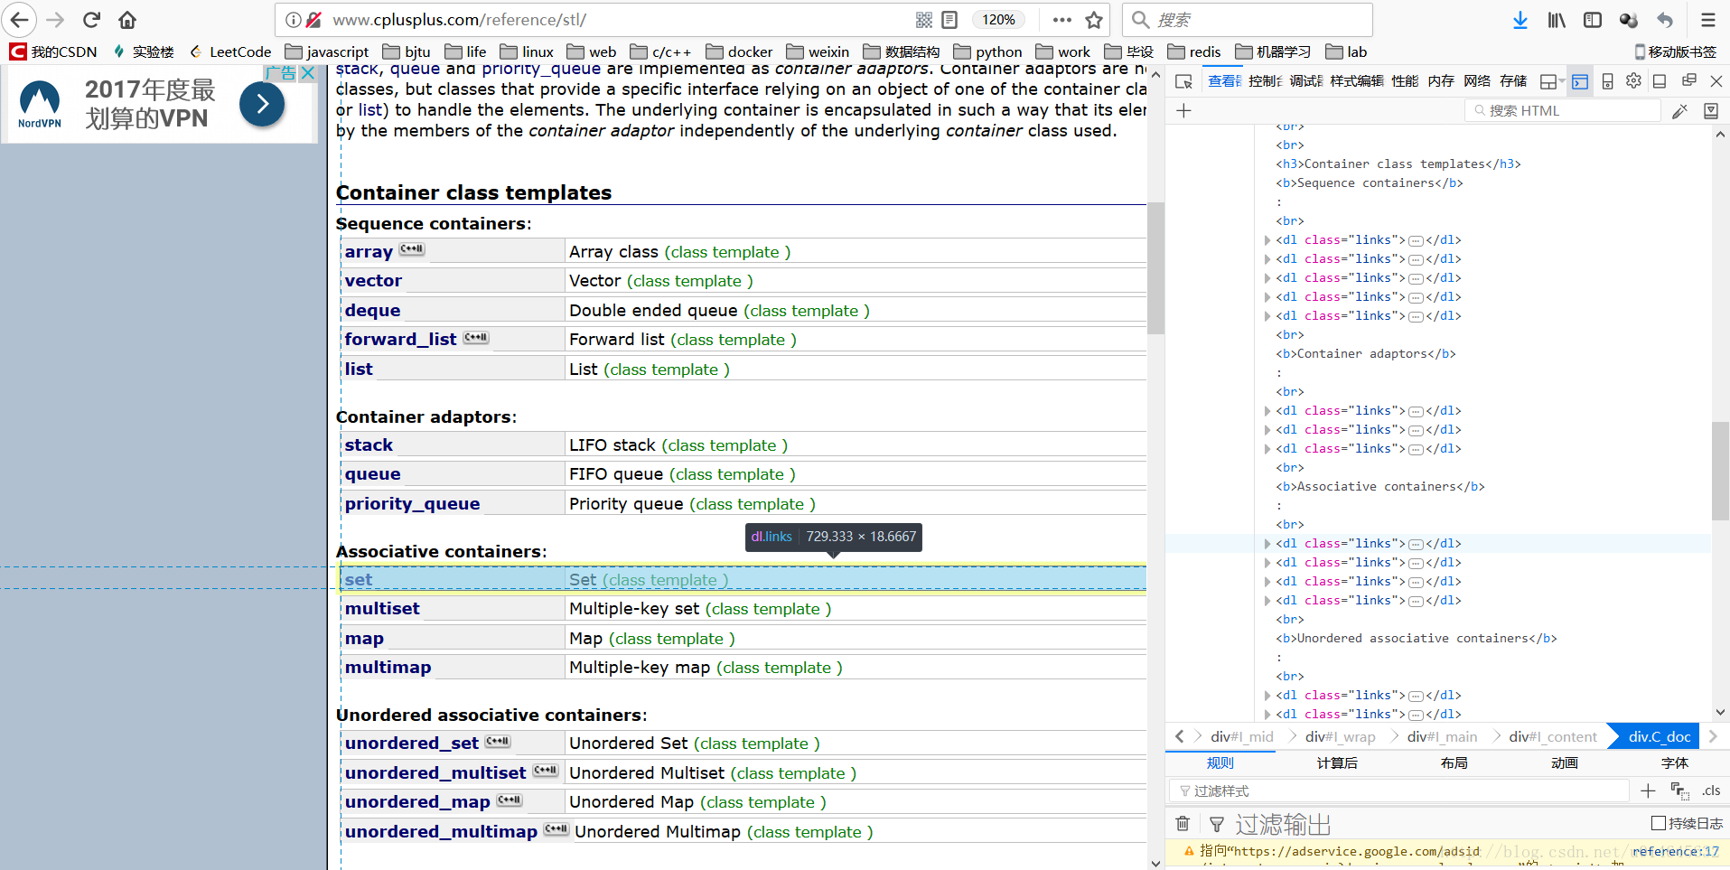
Task: Open the 120% zoom level indicator
Action: click(x=998, y=20)
